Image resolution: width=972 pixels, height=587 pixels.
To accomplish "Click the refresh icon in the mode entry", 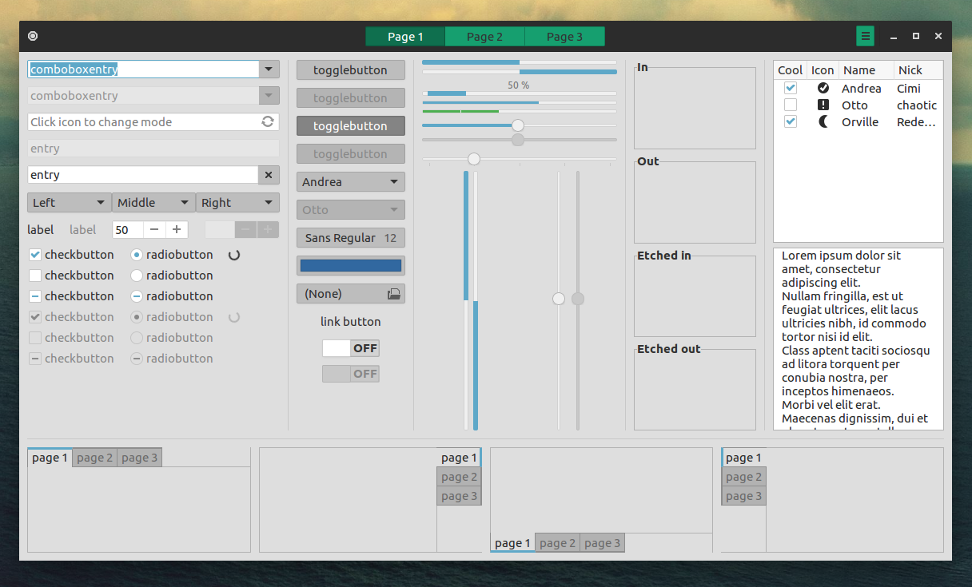I will [269, 121].
